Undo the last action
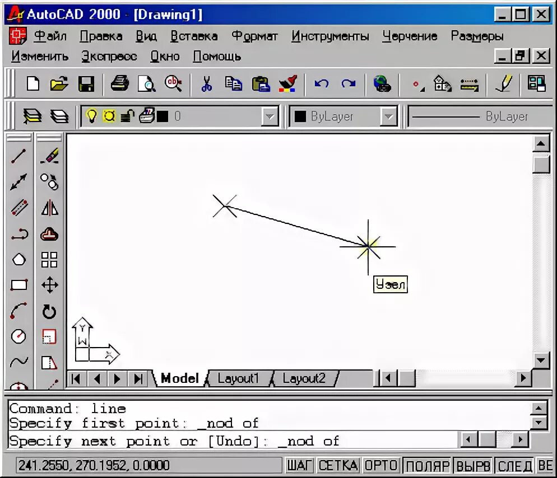 (322, 84)
